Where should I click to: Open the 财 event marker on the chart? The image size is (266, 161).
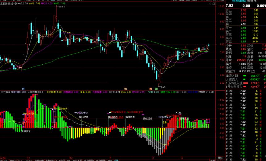[x=23, y=89]
